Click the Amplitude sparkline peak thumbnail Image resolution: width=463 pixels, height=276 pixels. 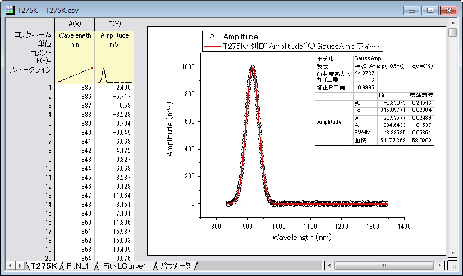114,75
